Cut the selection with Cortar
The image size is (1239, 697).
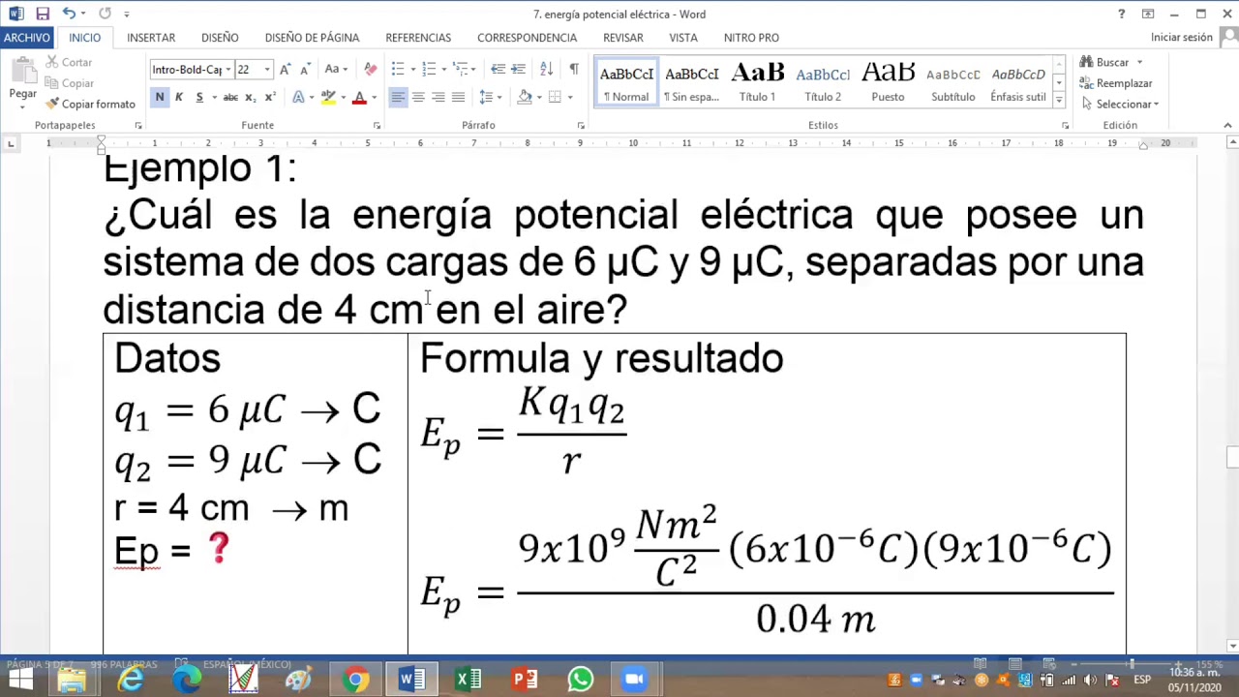click(69, 62)
